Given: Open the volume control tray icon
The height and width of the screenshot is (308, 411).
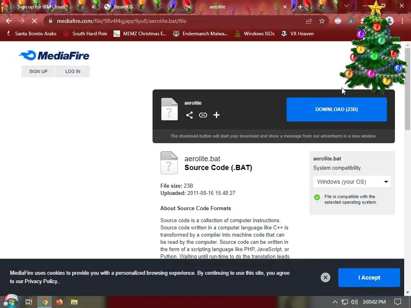Looking at the screenshot, I should click(354, 302).
